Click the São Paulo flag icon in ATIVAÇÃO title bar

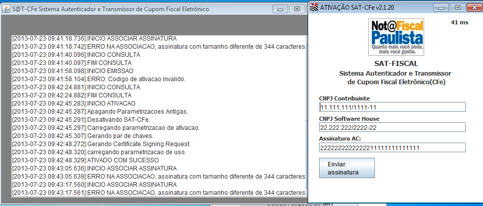(x=315, y=7)
